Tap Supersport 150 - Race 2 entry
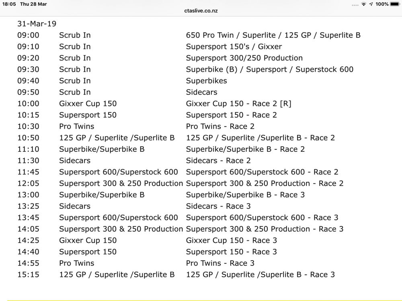Screen dimensions: 402x301 231,115
